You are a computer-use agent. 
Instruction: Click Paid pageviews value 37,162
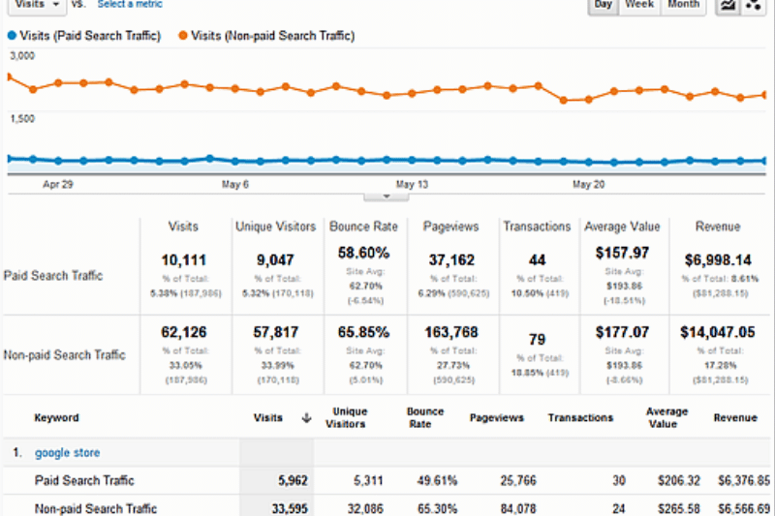(451, 260)
